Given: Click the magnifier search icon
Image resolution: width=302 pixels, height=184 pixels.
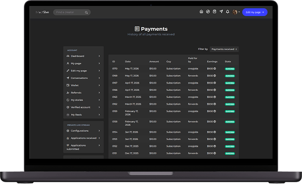Looking at the screenshot, I should [86, 12].
